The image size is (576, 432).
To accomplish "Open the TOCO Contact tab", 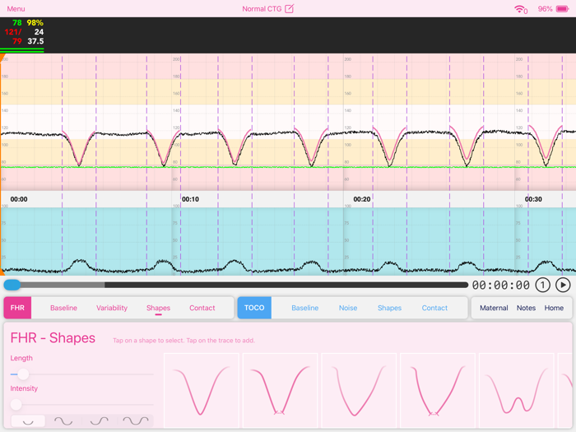I will click(434, 308).
